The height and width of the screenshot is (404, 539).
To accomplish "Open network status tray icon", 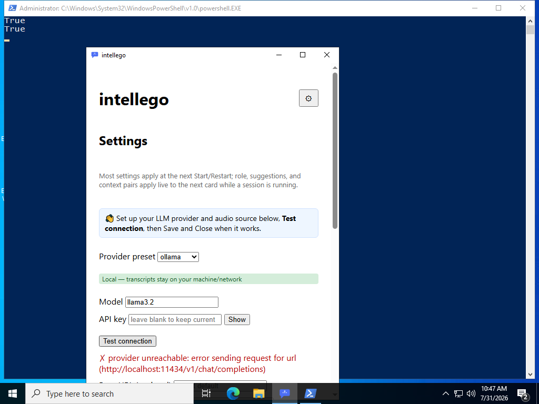I will [x=458, y=393].
